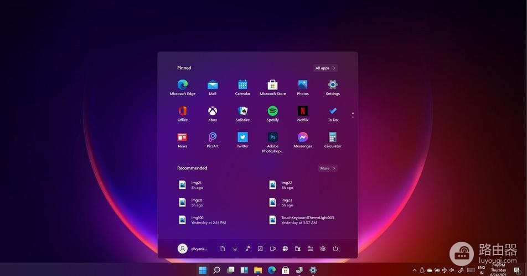Open the Documents folder shortcut
Screen dimensions: 527x276
(223, 248)
